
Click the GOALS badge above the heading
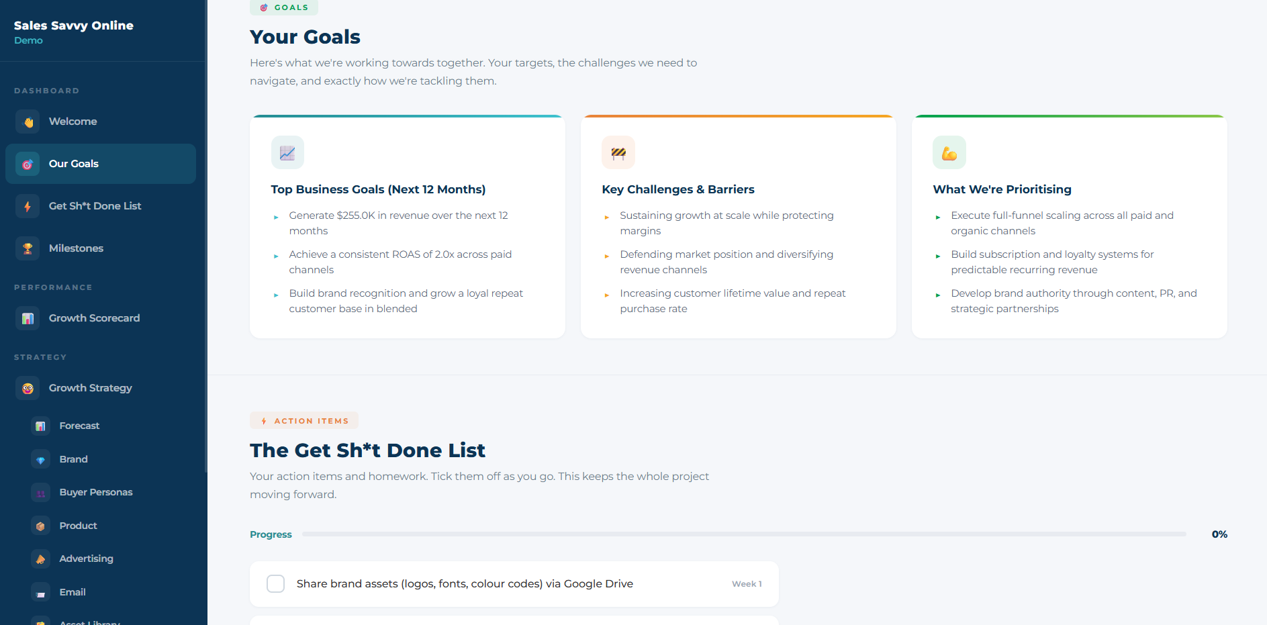coord(283,7)
